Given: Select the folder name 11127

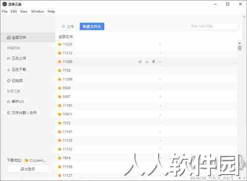Looking at the screenshot, I should point(68,176).
